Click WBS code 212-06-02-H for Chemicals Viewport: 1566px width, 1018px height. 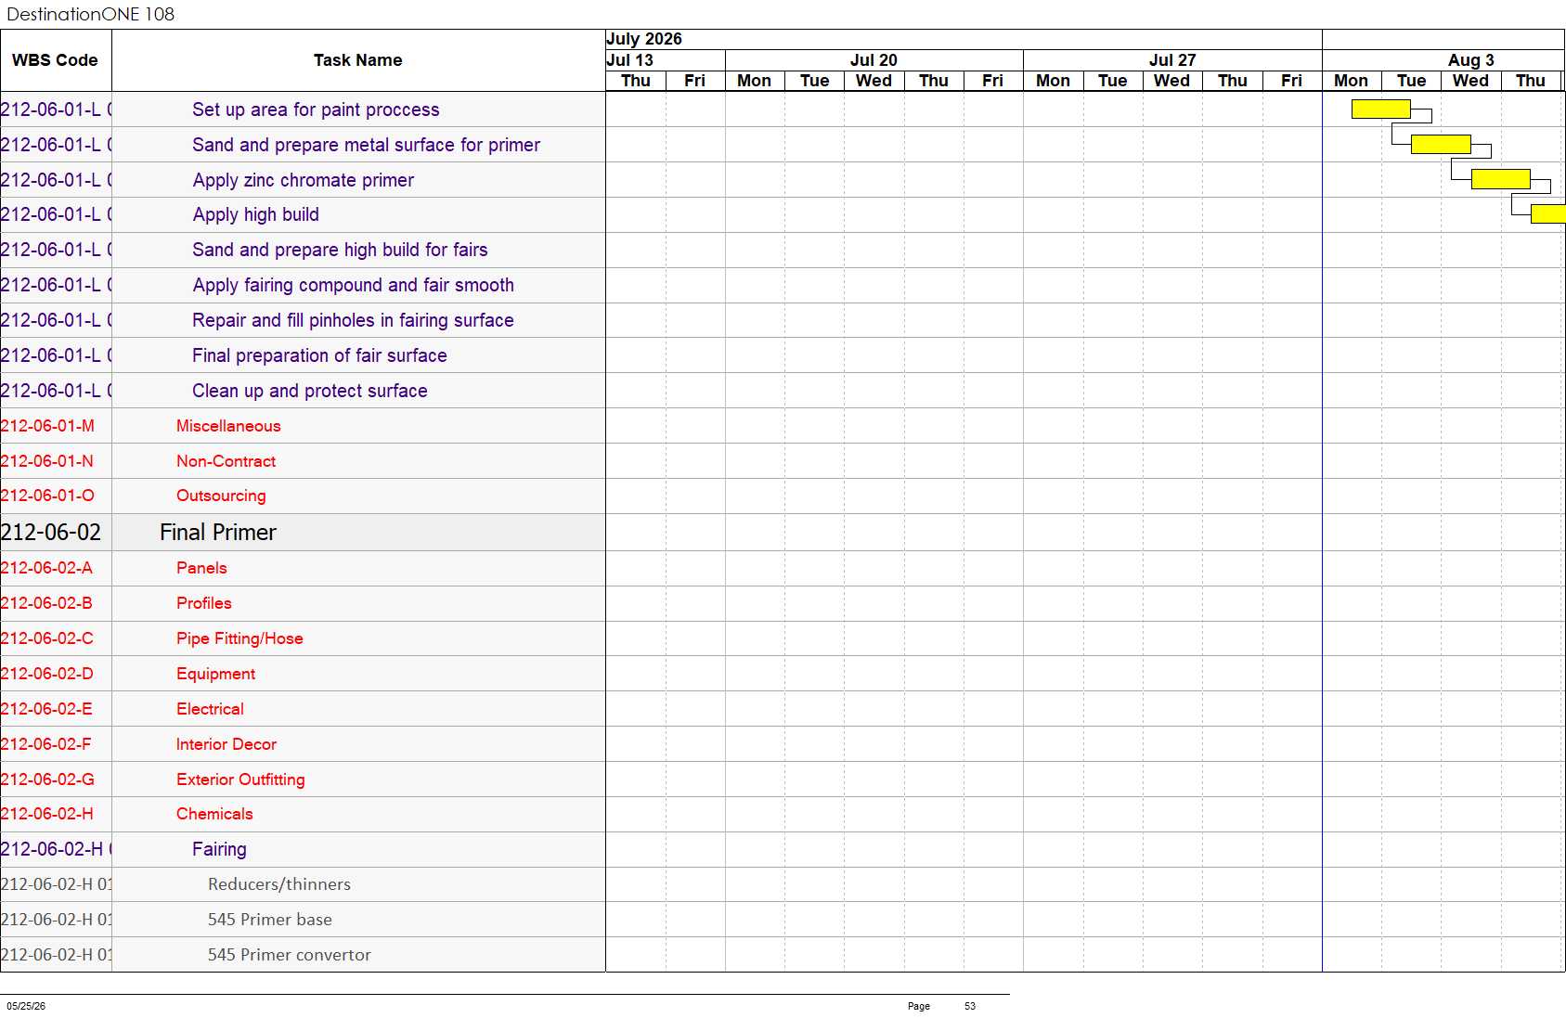point(47,814)
